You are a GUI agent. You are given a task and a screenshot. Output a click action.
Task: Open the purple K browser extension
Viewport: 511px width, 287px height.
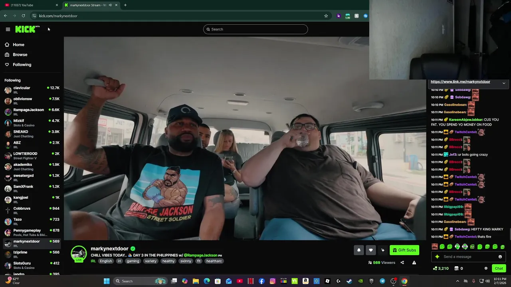(x=339, y=16)
